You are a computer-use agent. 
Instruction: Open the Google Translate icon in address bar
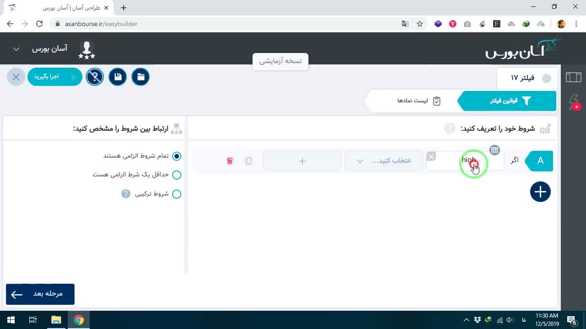405,24
